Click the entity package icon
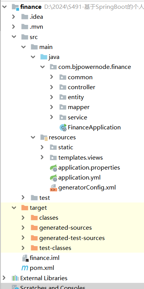Screen dimensions: 144x289 63,97
